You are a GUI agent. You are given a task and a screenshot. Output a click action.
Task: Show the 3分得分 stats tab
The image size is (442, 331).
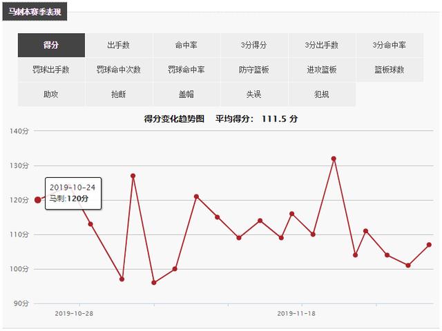click(x=254, y=45)
